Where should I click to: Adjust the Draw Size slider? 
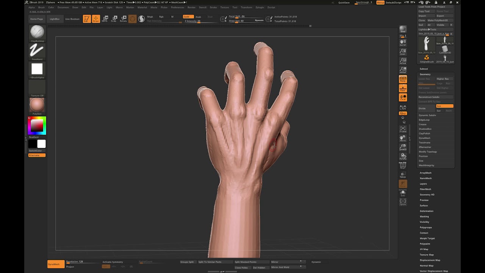241,20
